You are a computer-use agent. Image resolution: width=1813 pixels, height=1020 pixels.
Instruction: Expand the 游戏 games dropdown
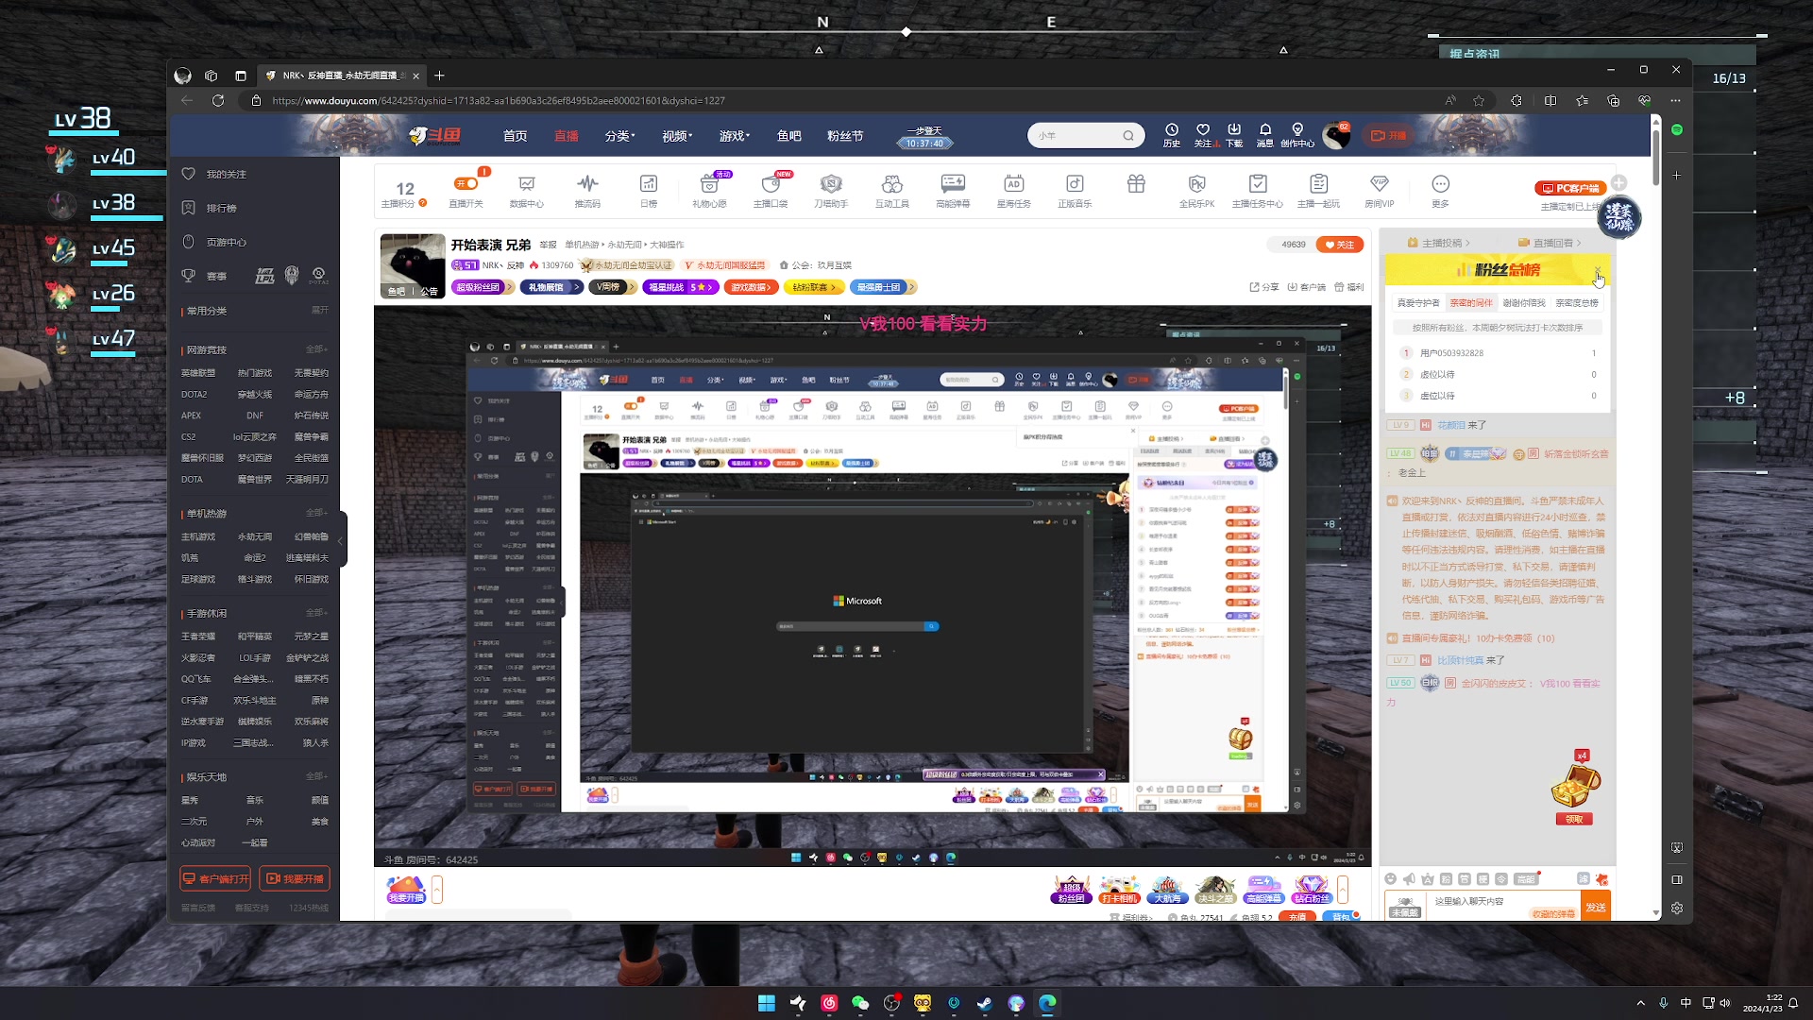pos(735,136)
